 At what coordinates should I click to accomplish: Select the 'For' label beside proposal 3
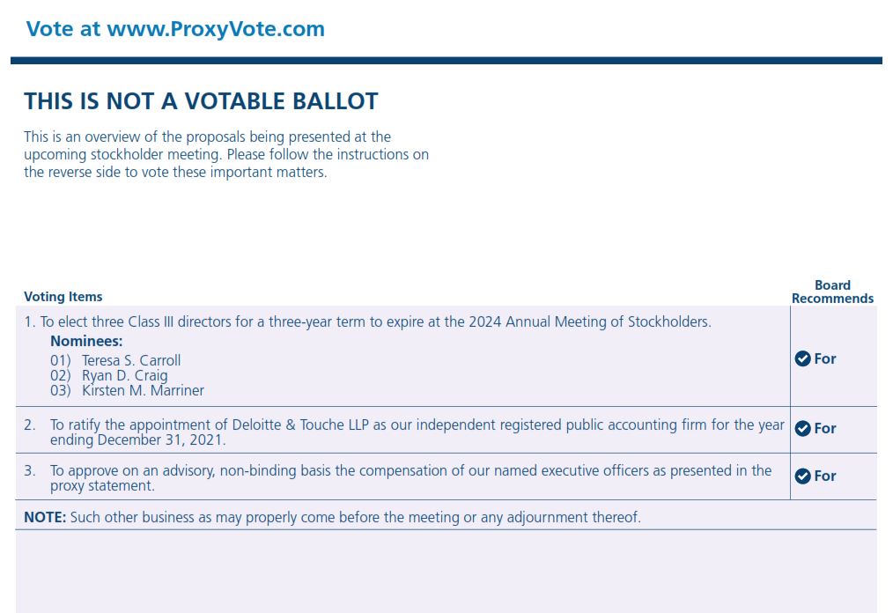click(825, 476)
